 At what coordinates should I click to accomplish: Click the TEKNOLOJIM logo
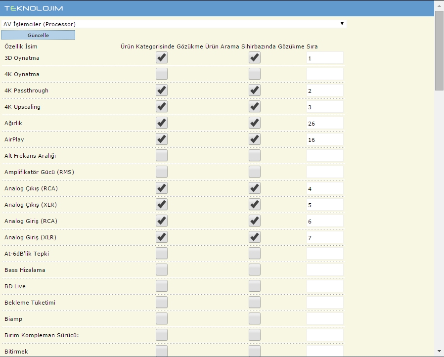34,8
